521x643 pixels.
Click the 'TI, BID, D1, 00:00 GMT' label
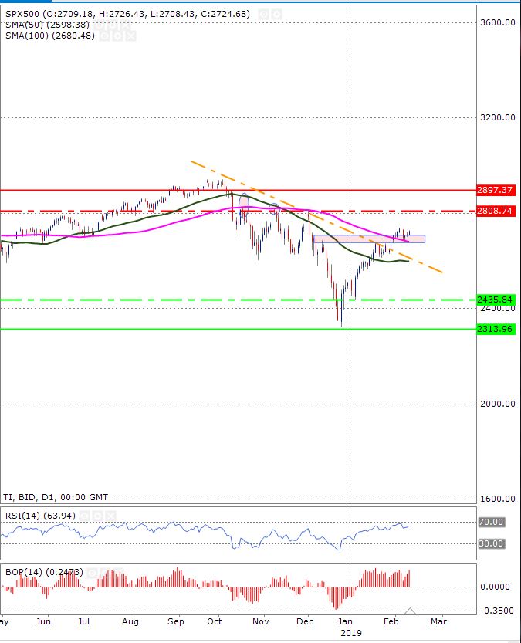pyautogui.click(x=56, y=497)
